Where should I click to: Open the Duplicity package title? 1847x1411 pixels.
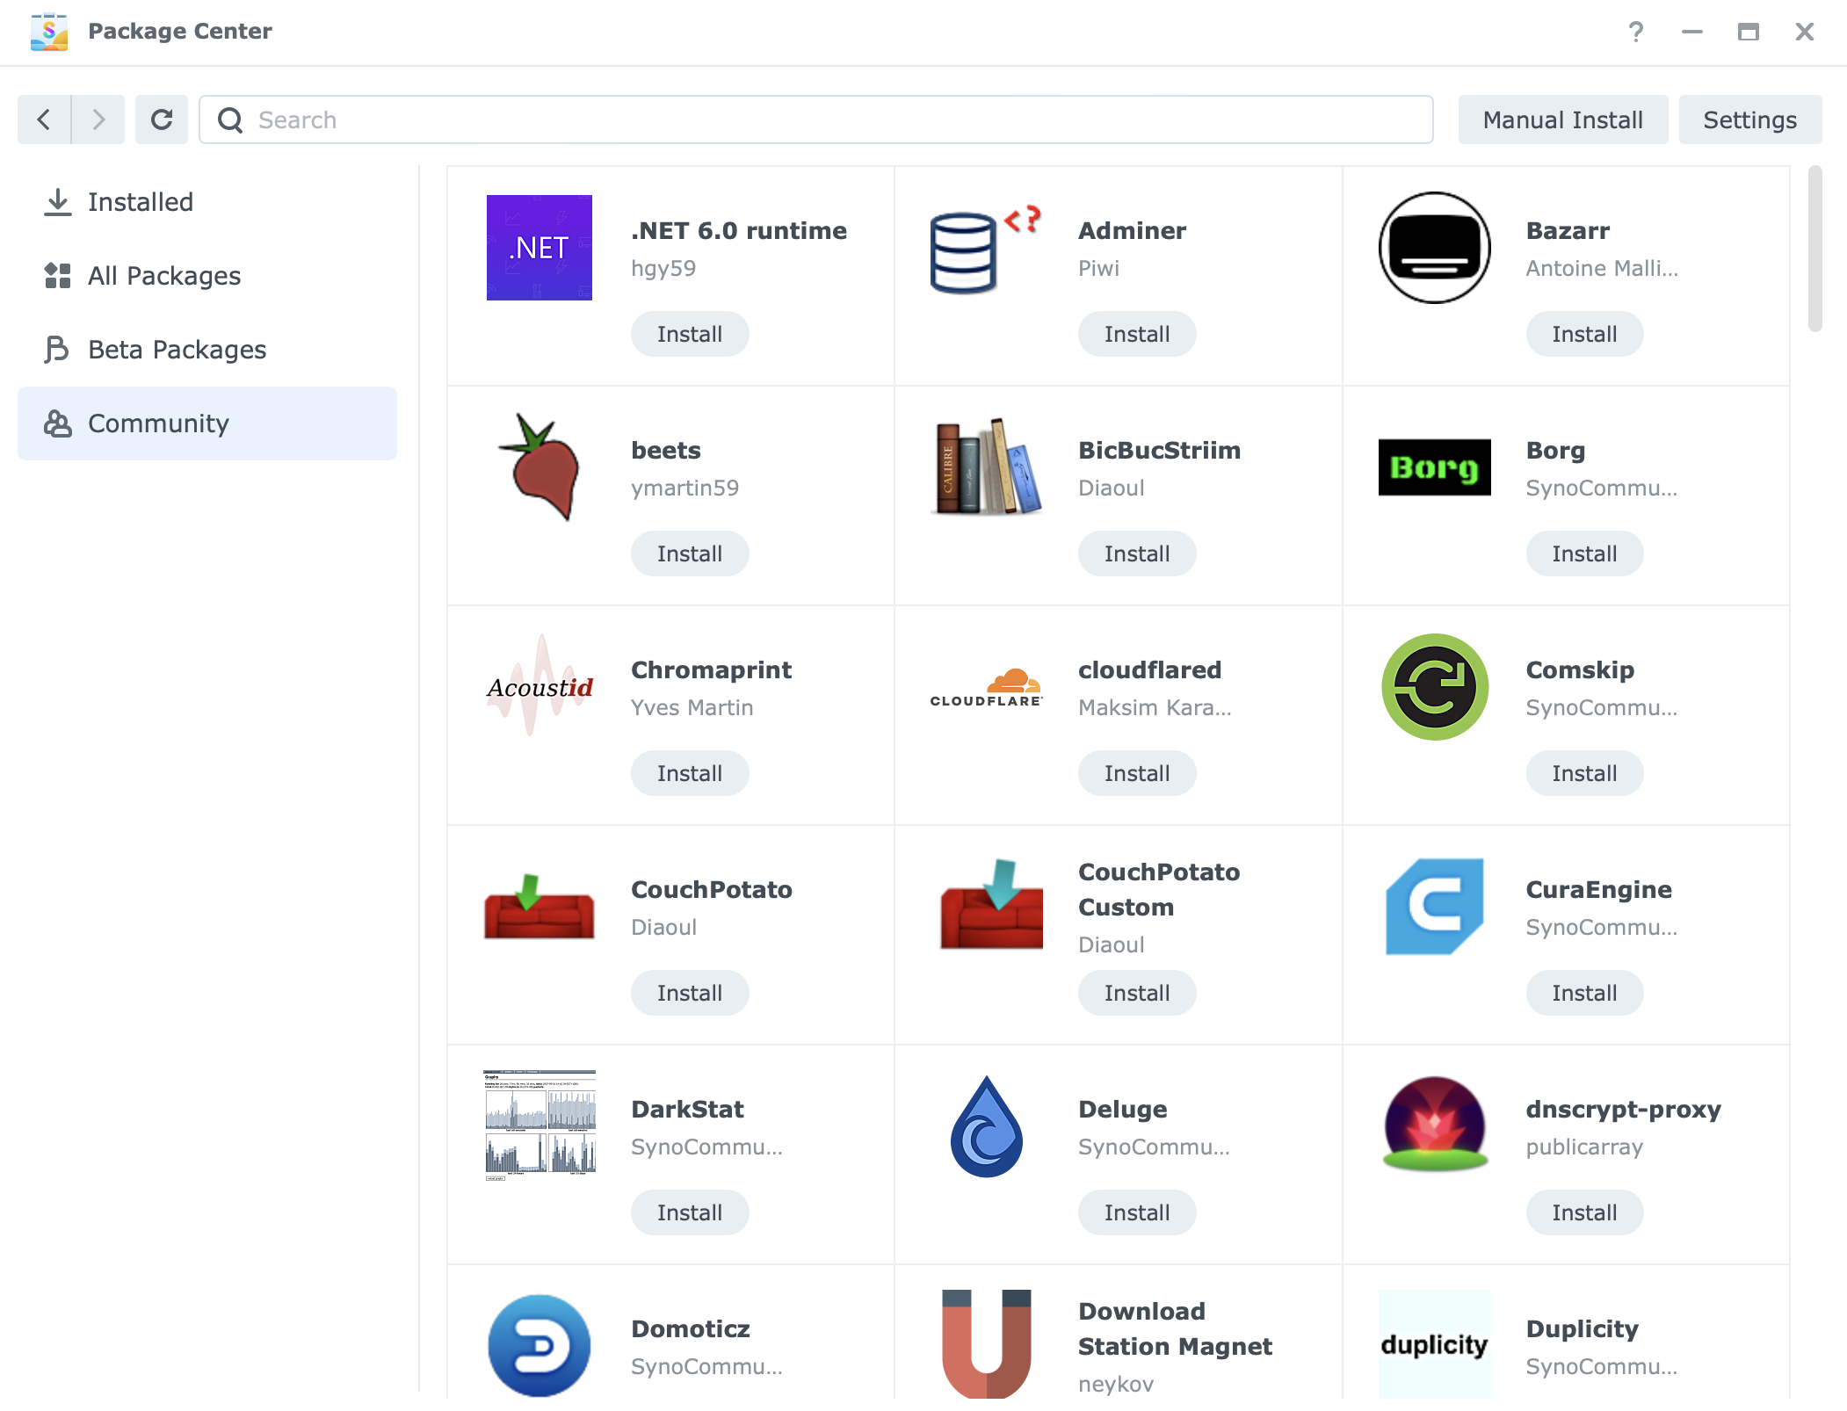click(1583, 1329)
